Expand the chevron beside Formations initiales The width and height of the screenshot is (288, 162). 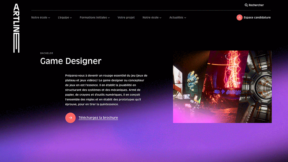pyautogui.click(x=109, y=18)
